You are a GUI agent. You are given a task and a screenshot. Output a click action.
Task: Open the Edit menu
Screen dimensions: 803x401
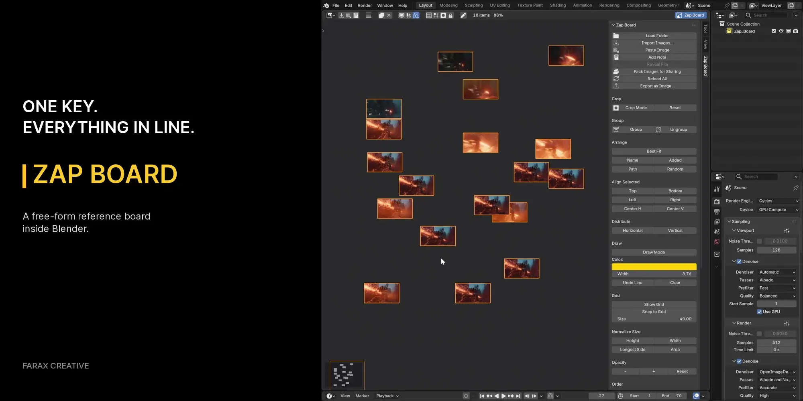tap(349, 6)
